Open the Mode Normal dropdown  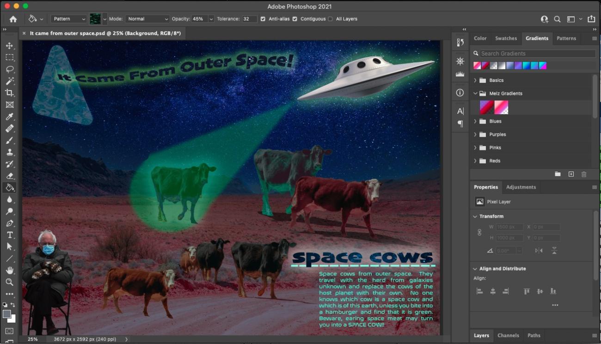coord(147,19)
